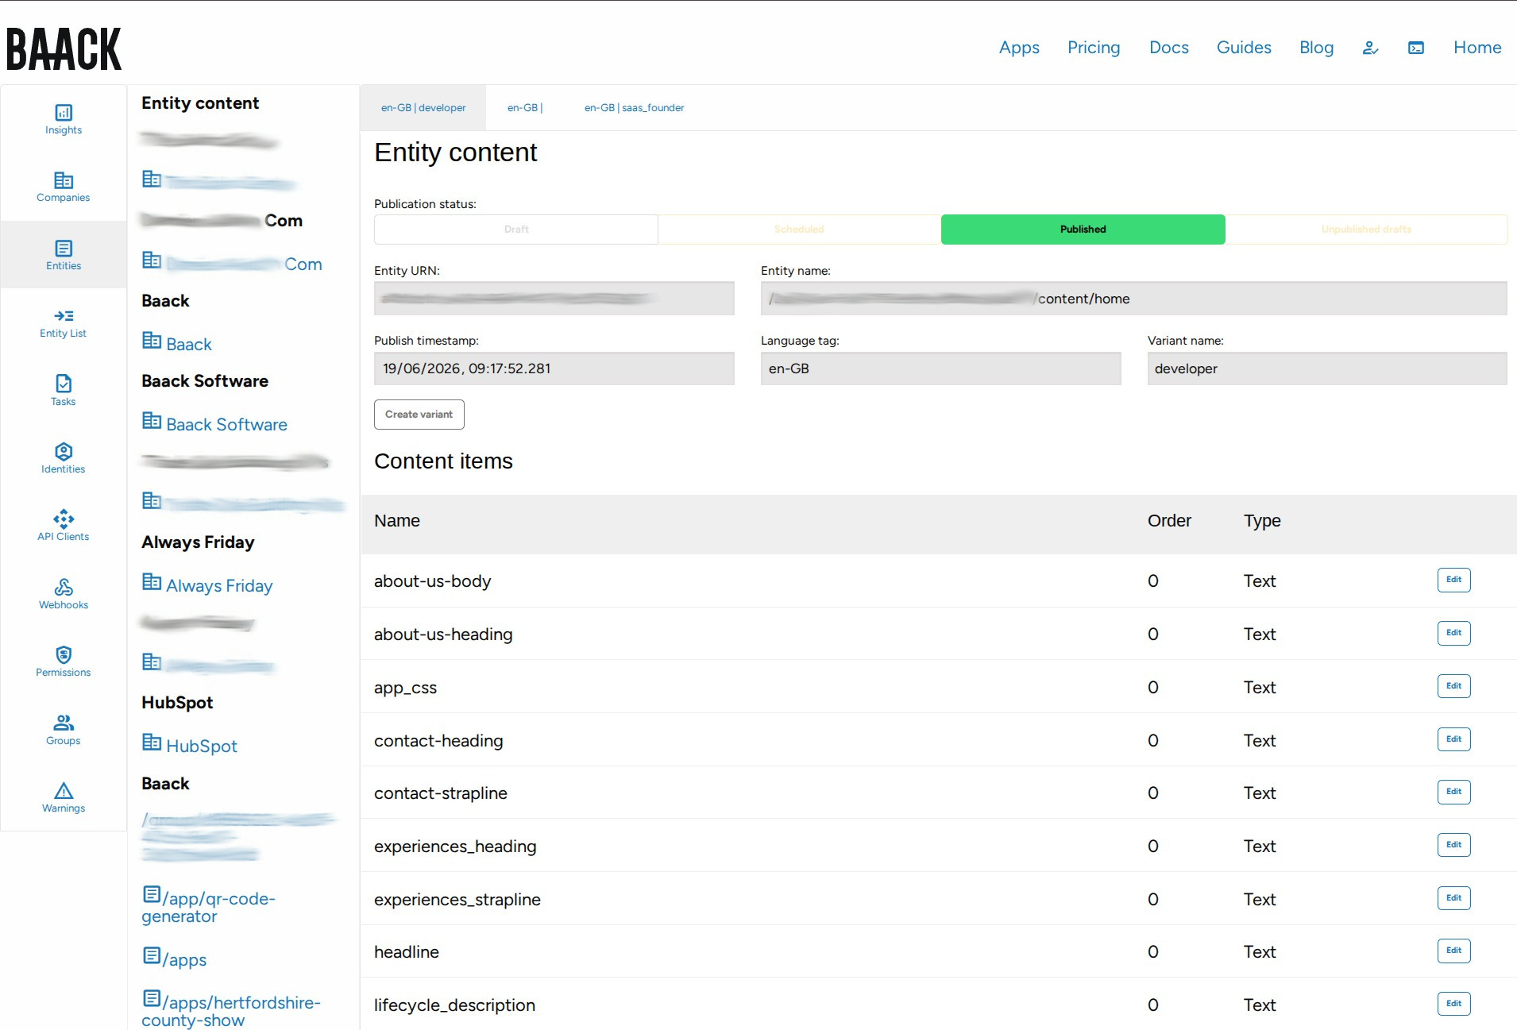Click the Variant name field
The width and height of the screenshot is (1517, 1030).
tap(1327, 368)
